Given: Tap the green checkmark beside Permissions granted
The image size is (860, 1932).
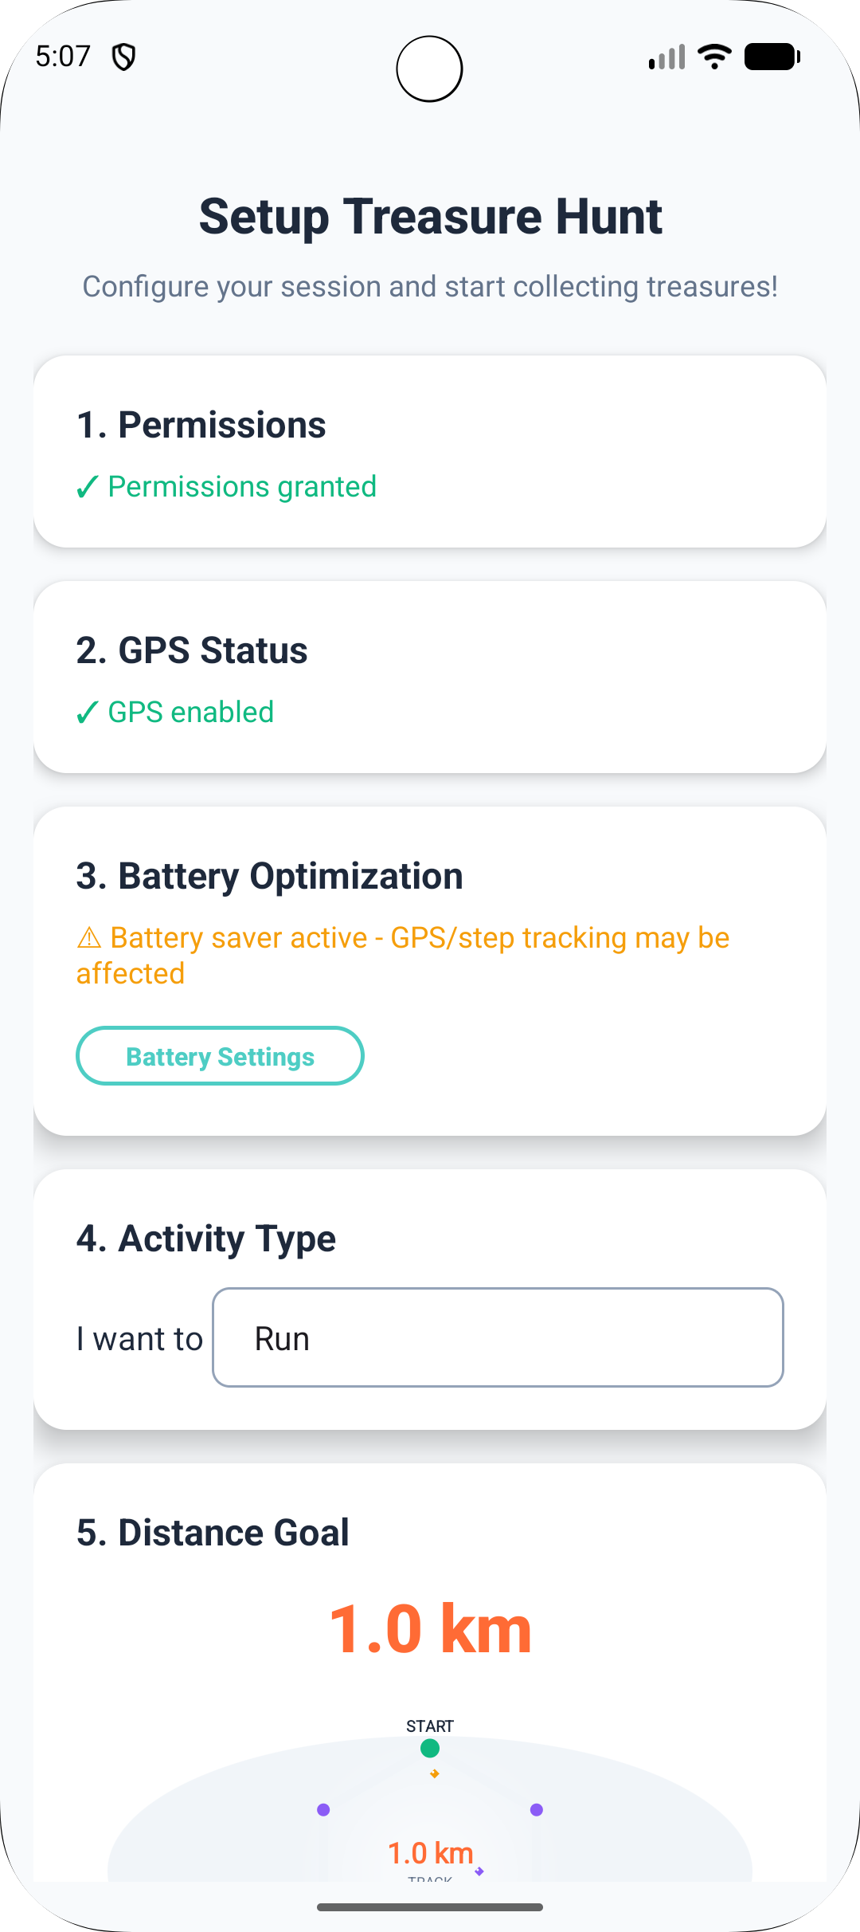Looking at the screenshot, I should (x=88, y=486).
